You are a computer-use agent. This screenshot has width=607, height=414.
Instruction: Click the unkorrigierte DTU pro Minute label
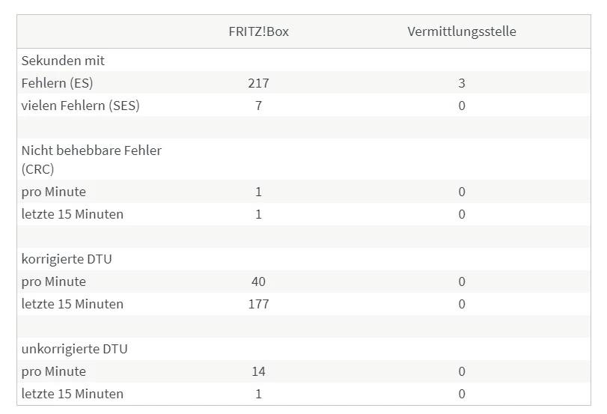[53, 371]
